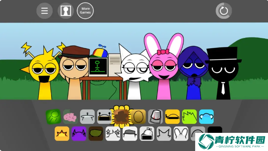Select the dark brown olive blob icon
The image size is (268, 151).
(x=96, y=134)
